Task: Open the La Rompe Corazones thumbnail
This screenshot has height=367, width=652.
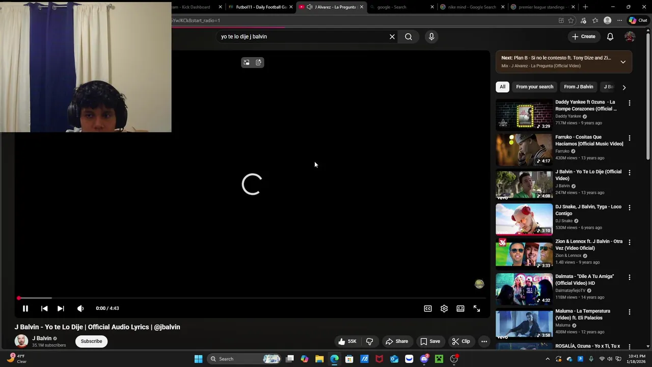Action: 524,115
